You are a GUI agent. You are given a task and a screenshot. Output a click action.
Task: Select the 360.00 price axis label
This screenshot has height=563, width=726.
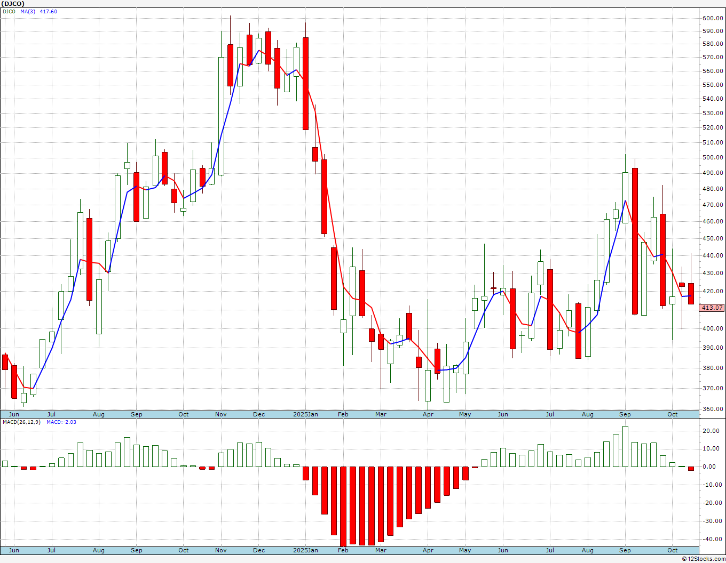click(713, 409)
